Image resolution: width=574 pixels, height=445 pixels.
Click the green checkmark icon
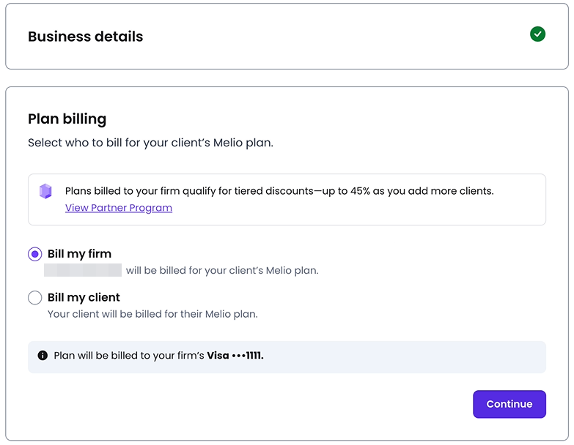coord(537,34)
